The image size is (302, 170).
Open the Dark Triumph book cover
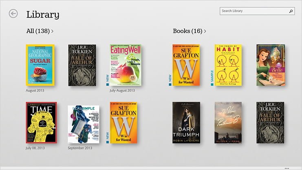(x=186, y=122)
